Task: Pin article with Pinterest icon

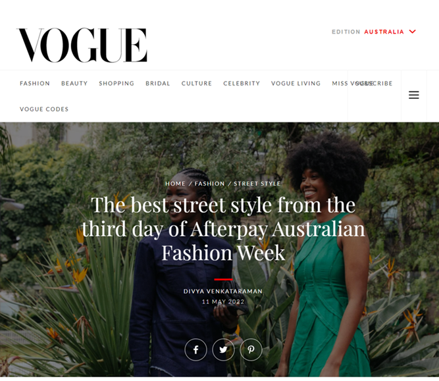Action: pyautogui.click(x=251, y=349)
